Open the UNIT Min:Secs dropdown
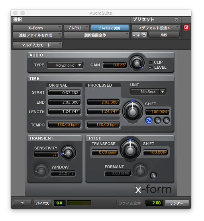The height and width of the screenshot is (221, 204). coord(148,92)
